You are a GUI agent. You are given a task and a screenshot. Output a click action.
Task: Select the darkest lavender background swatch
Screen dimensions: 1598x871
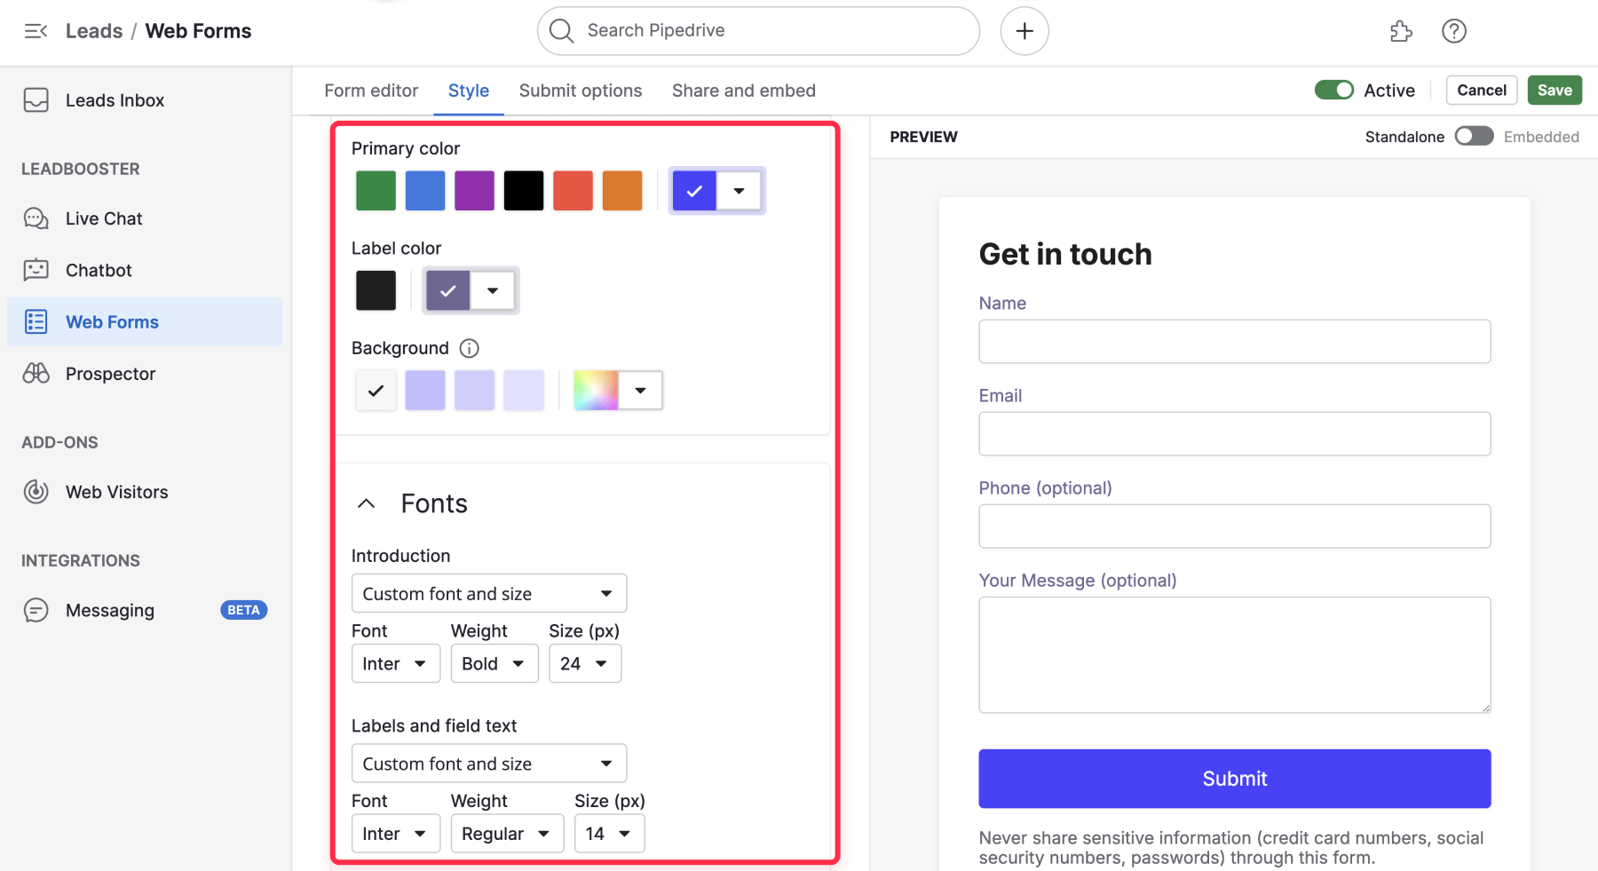(425, 391)
